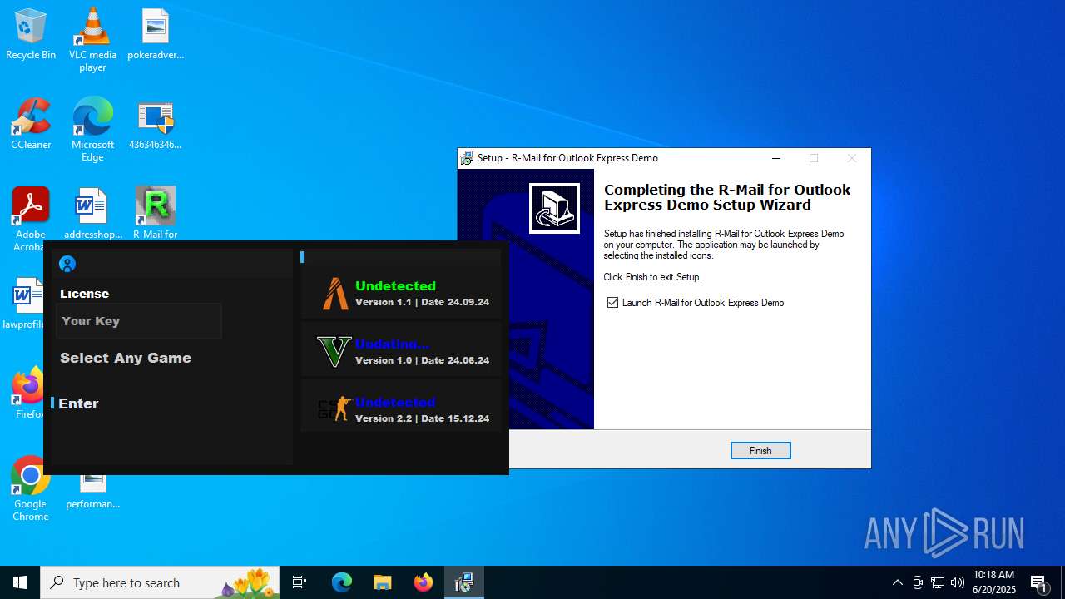Screen dimensions: 1065x599
Task: Click the green Undetected status label
Action: point(395,285)
